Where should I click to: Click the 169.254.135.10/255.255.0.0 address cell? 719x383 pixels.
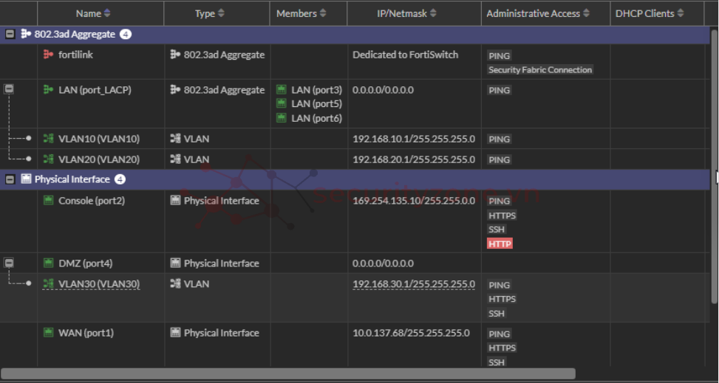coord(414,201)
